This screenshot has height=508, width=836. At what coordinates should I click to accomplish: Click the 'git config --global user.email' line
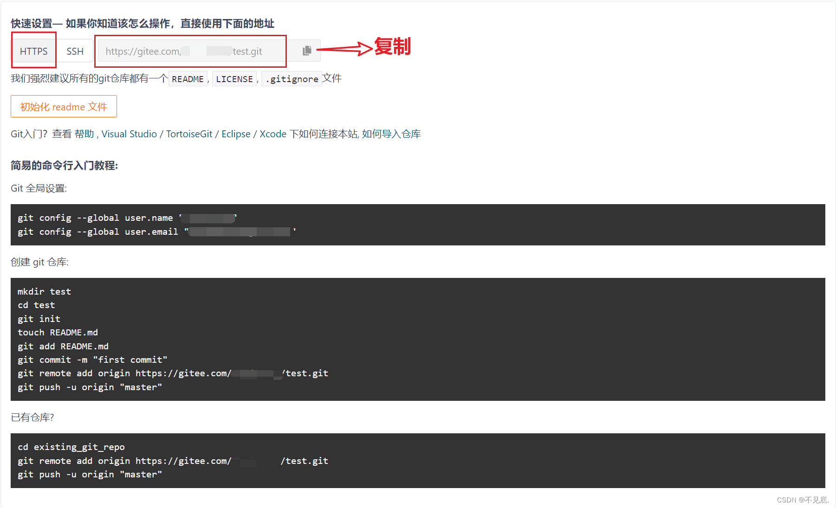157,231
